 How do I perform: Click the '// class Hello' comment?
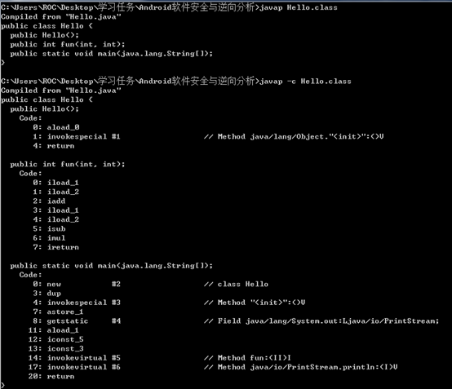pos(236,284)
